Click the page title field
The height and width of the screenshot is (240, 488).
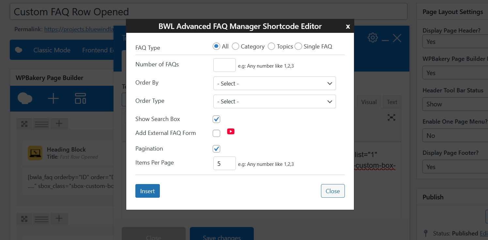coord(209,12)
